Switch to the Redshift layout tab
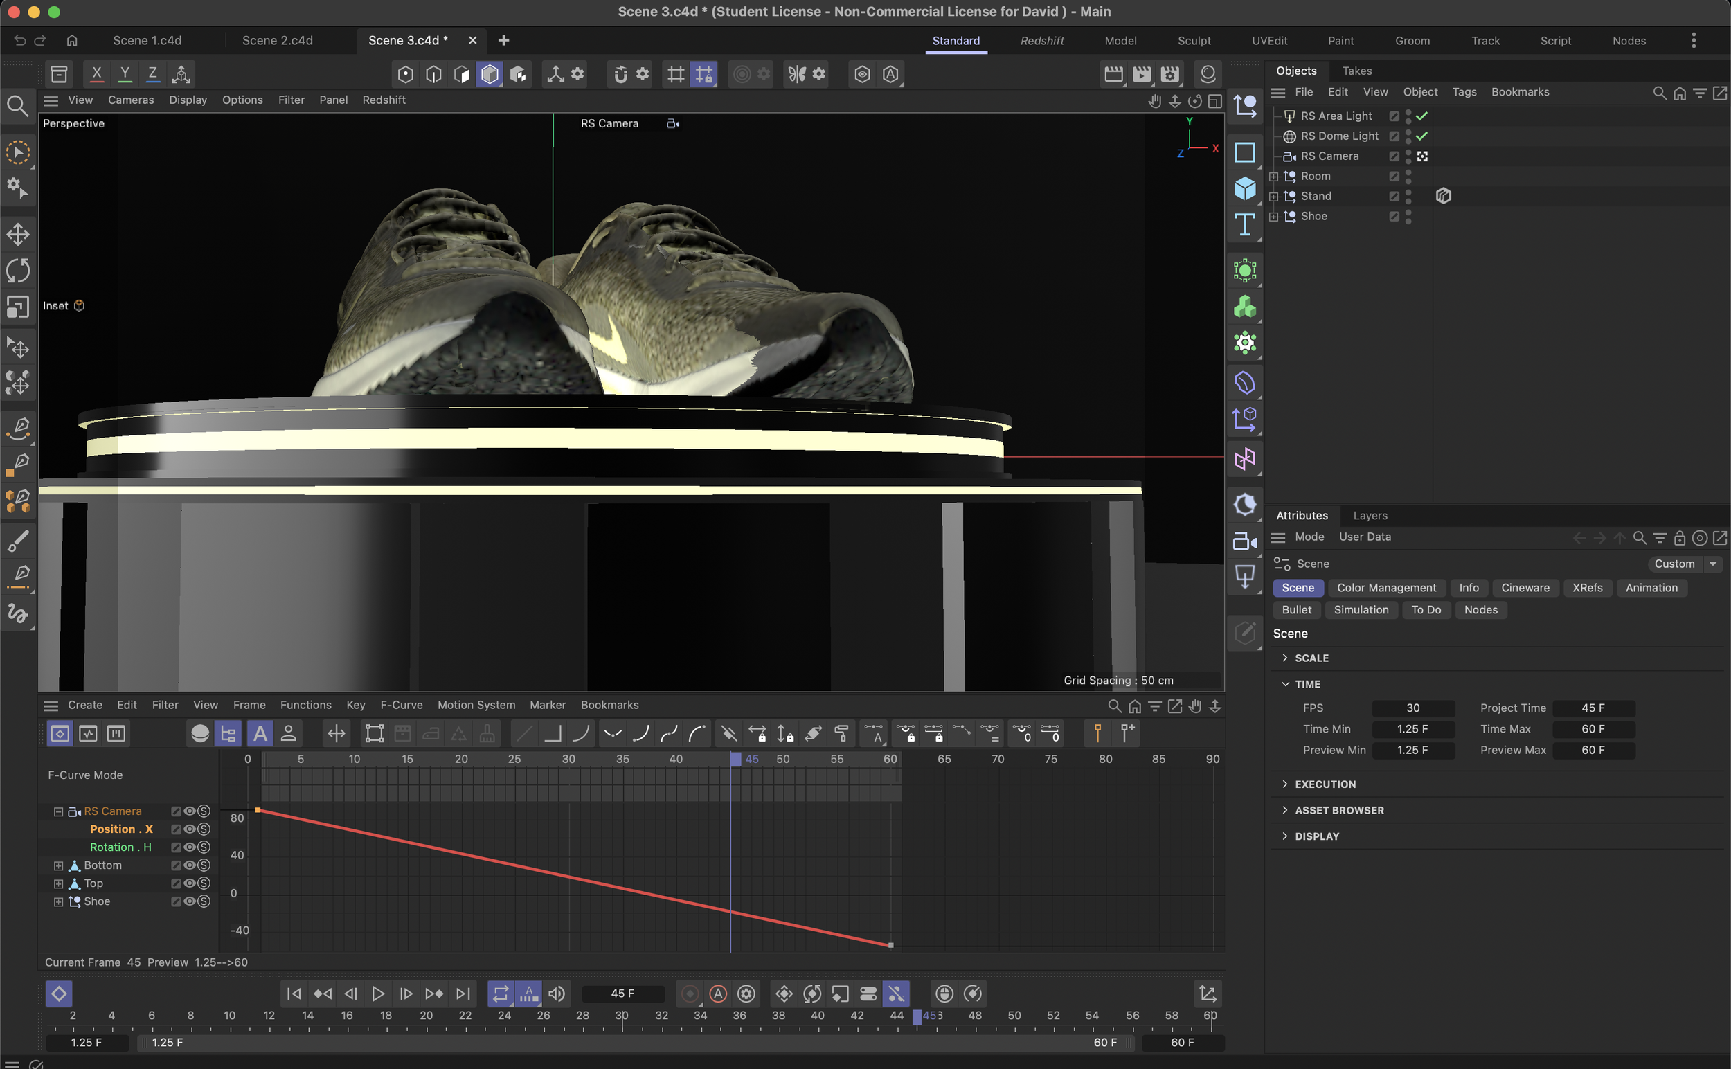This screenshot has width=1731, height=1069. point(1041,41)
